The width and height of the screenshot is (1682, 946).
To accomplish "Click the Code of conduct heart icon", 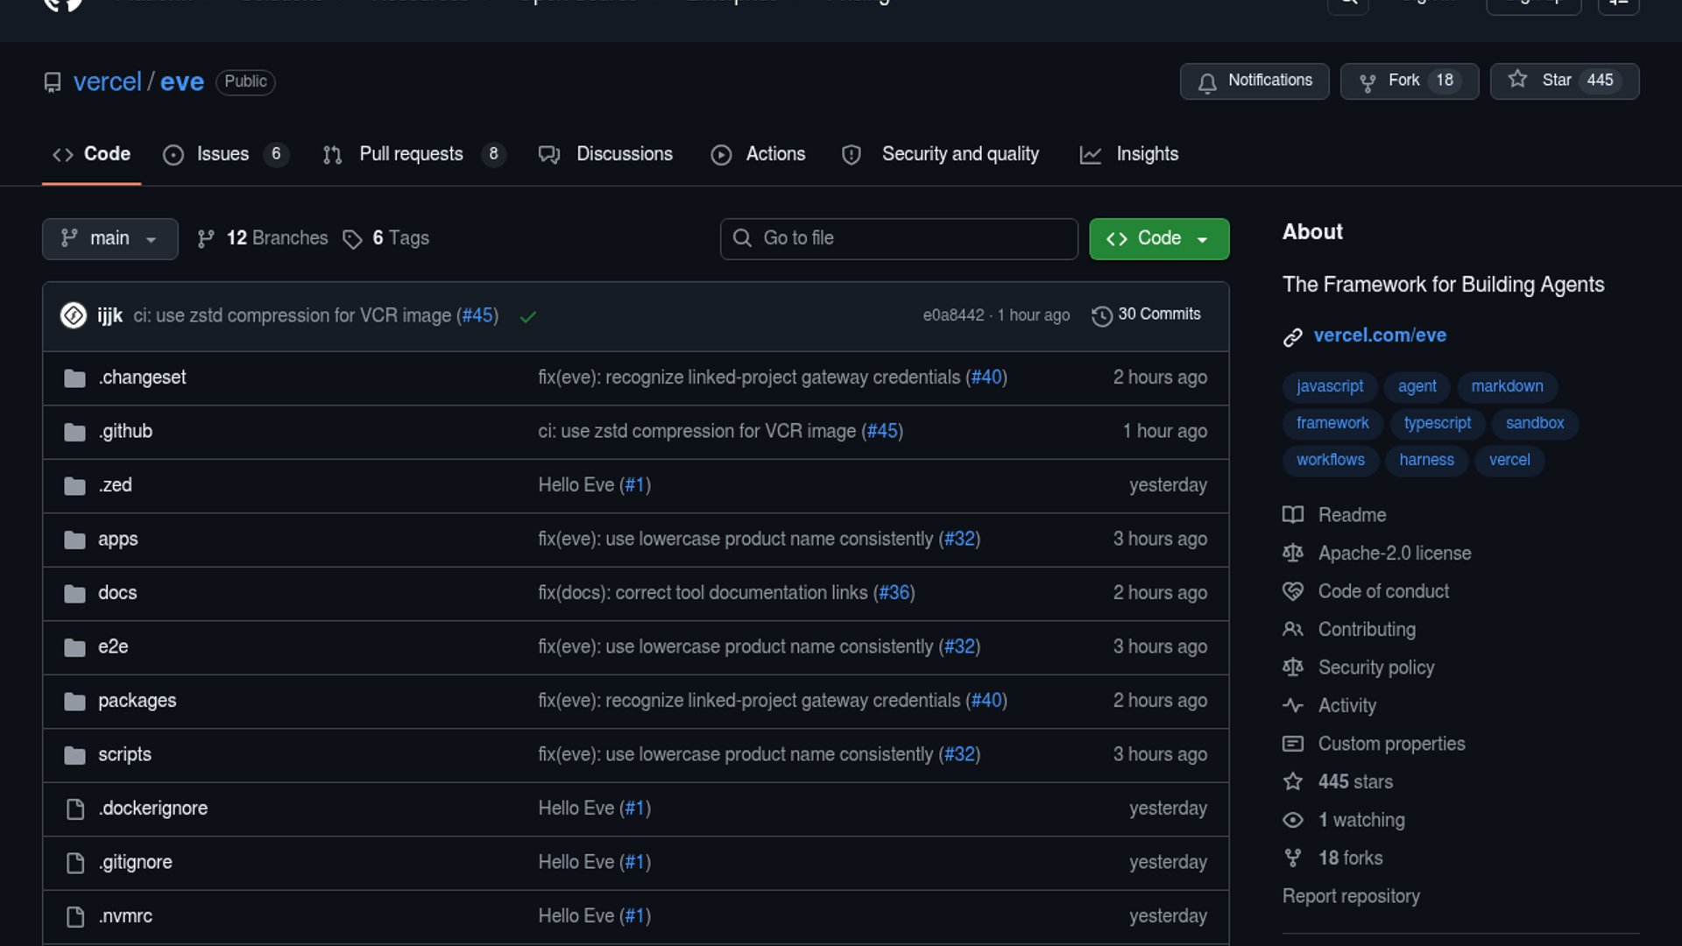I will (1293, 591).
